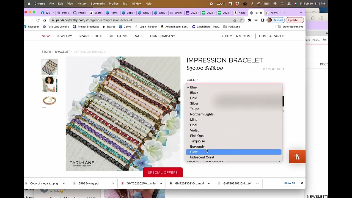Screen dimensions: 352x198
Task: Go to the Chrome home page
Action: point(45,20)
